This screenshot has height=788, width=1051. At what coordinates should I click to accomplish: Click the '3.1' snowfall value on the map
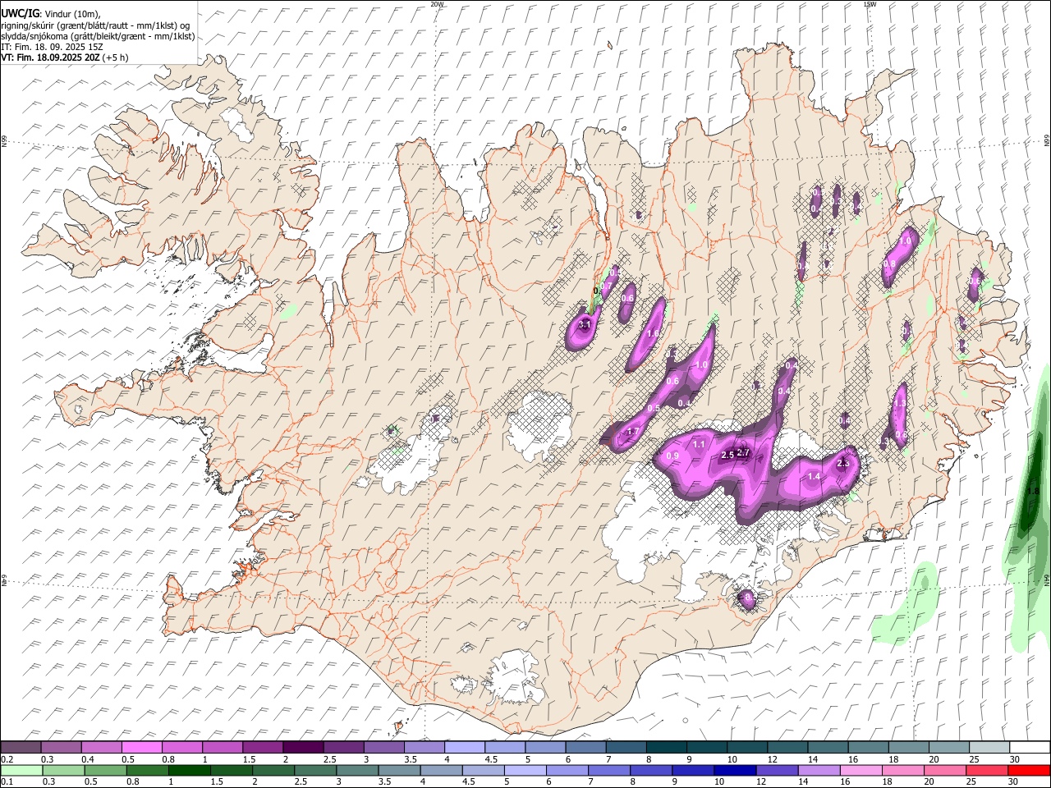pyautogui.click(x=585, y=325)
